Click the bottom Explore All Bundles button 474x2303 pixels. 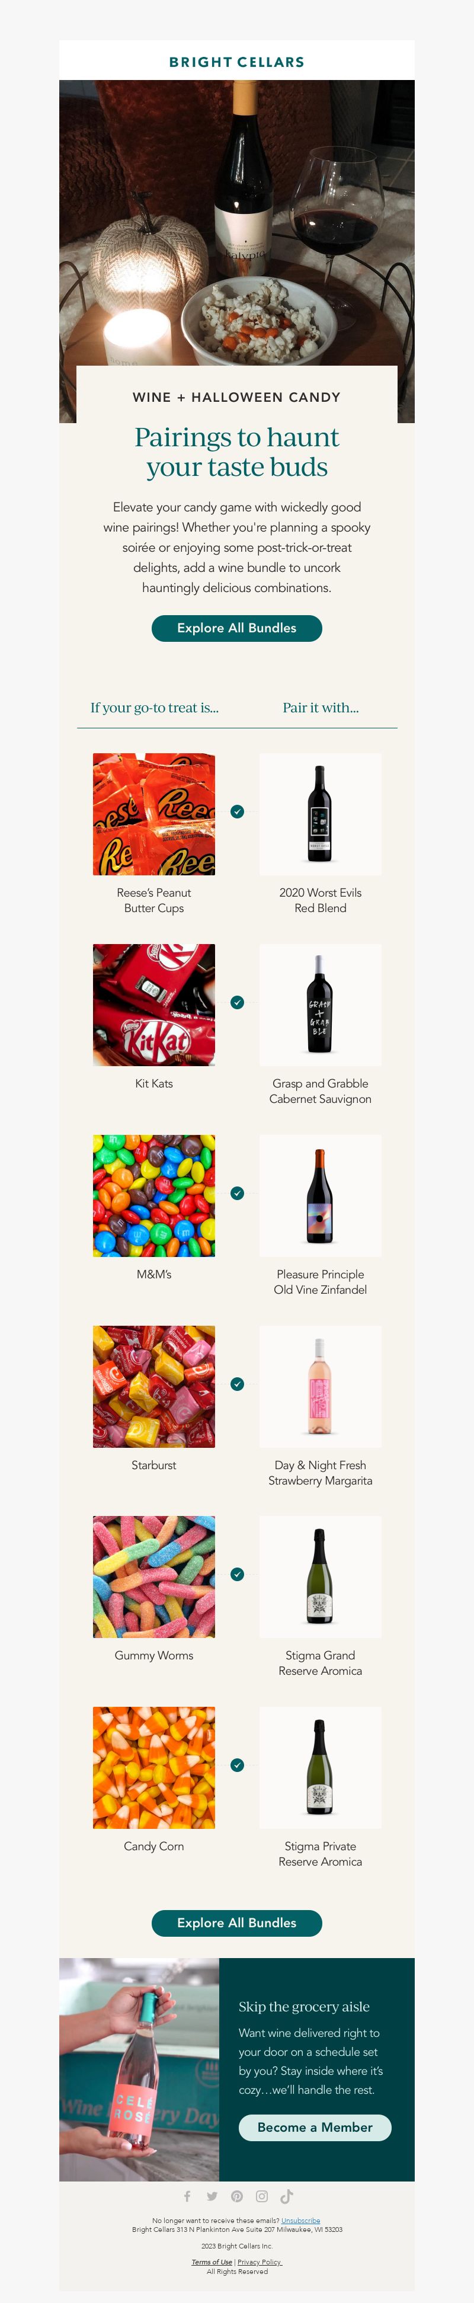click(x=237, y=1922)
